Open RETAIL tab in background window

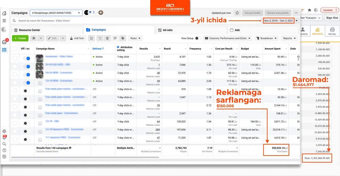coord(332,31)
